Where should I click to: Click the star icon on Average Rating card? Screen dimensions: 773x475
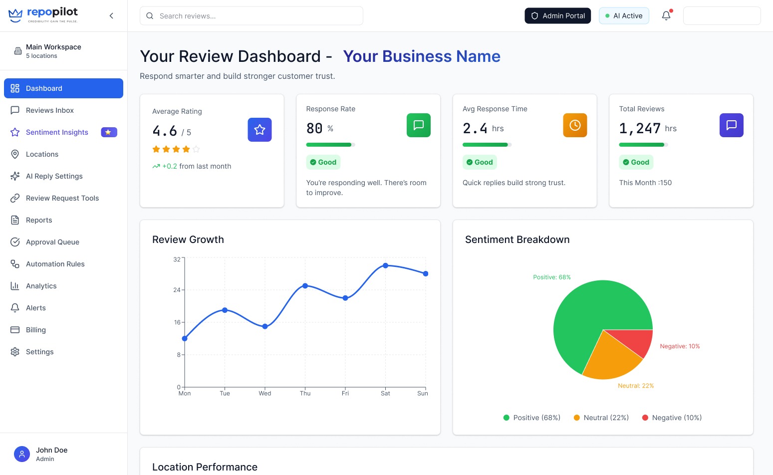tap(259, 129)
